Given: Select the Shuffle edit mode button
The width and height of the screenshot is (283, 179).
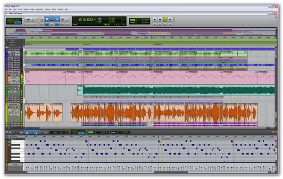Looking at the screenshot, I should pos(10,20).
